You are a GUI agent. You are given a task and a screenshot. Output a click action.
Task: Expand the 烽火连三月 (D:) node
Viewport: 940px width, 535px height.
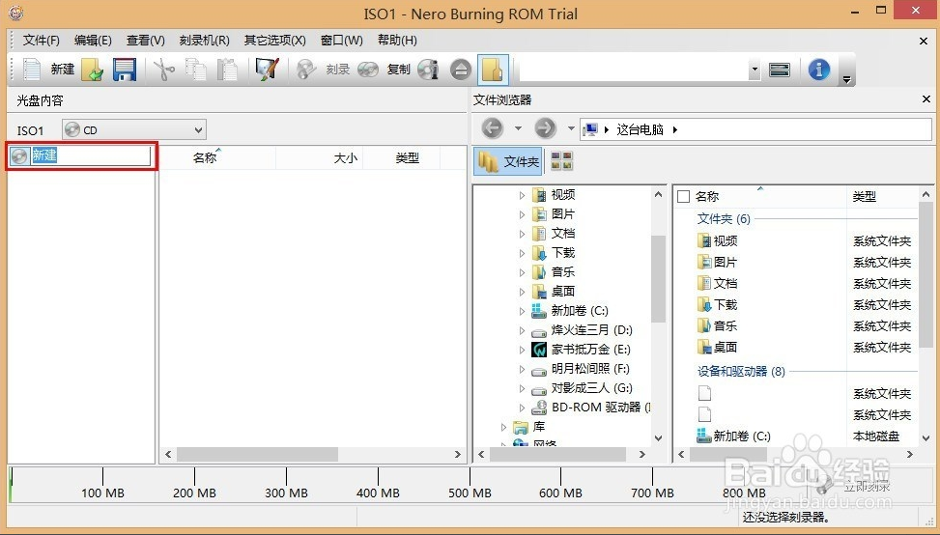522,330
